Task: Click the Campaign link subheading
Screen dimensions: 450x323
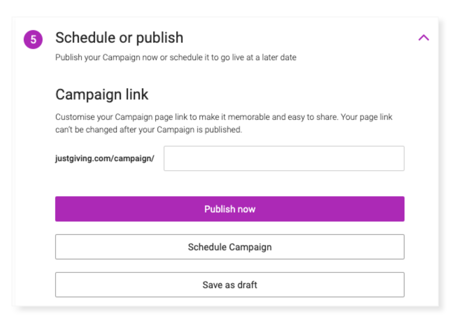Action: coord(102,95)
